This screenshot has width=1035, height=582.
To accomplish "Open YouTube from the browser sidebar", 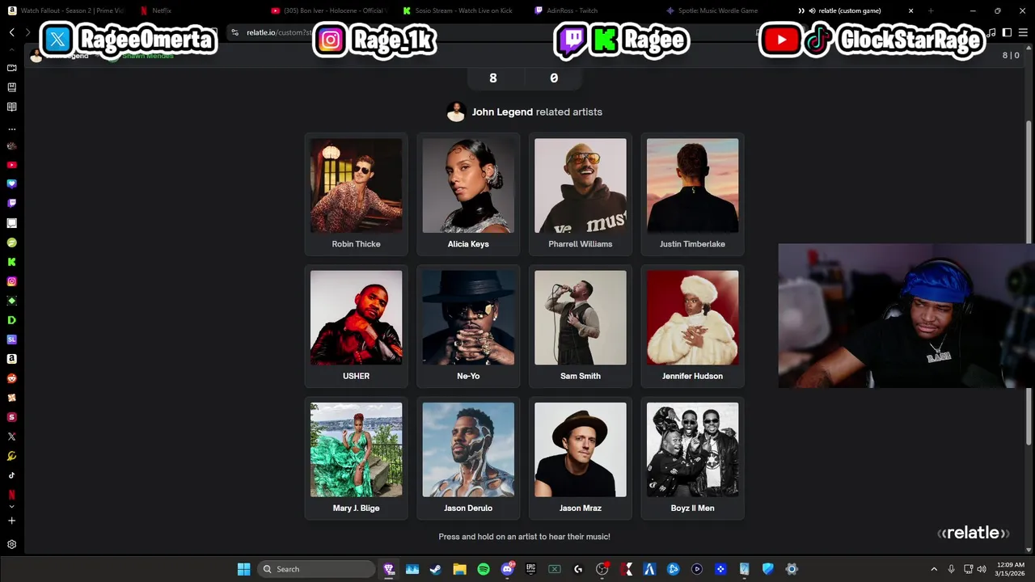I will pyautogui.click(x=11, y=165).
